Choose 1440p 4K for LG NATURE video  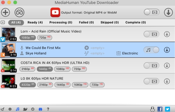62,85
